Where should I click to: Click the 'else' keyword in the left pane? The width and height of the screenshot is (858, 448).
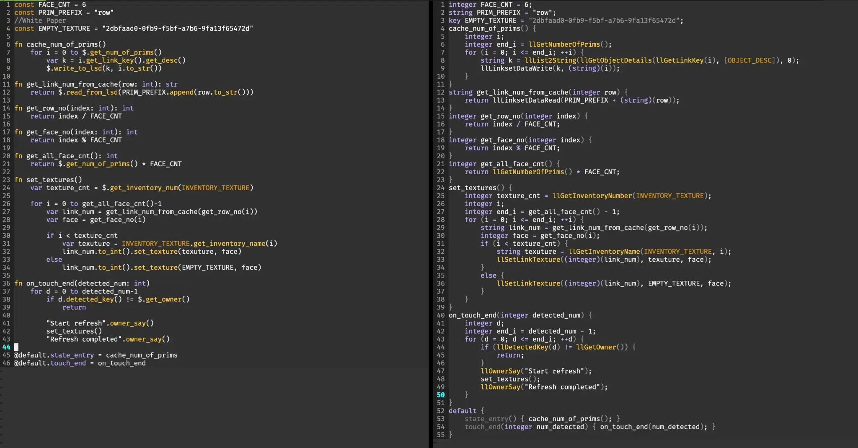pos(54,259)
